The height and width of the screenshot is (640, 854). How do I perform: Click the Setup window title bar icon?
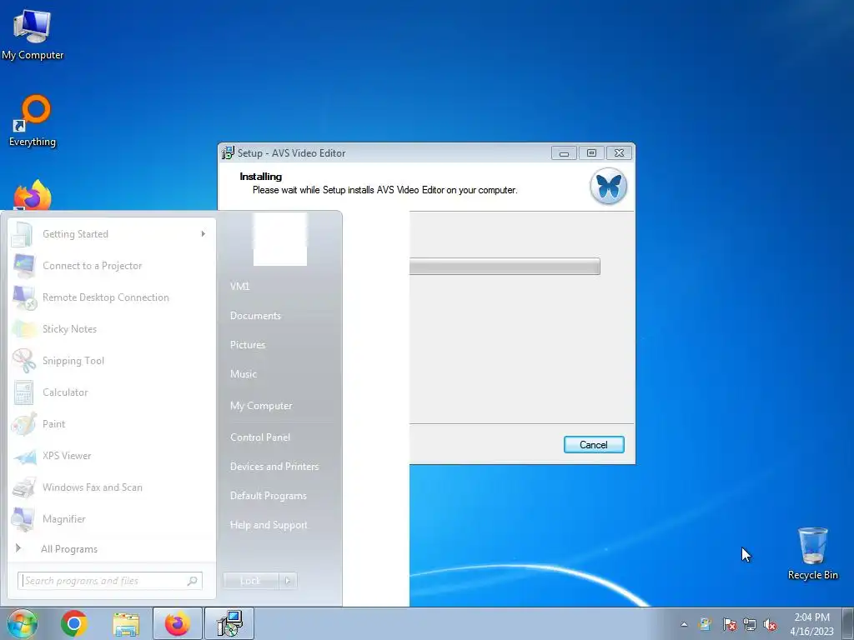point(229,153)
